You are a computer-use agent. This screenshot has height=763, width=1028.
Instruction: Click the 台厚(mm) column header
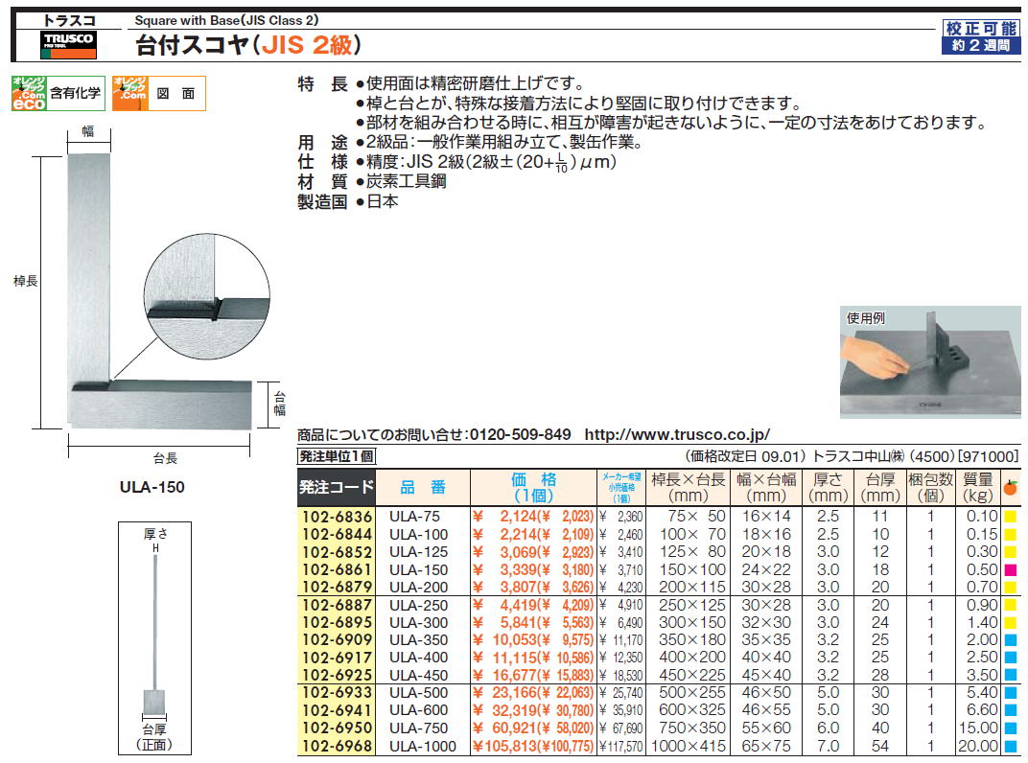click(879, 487)
